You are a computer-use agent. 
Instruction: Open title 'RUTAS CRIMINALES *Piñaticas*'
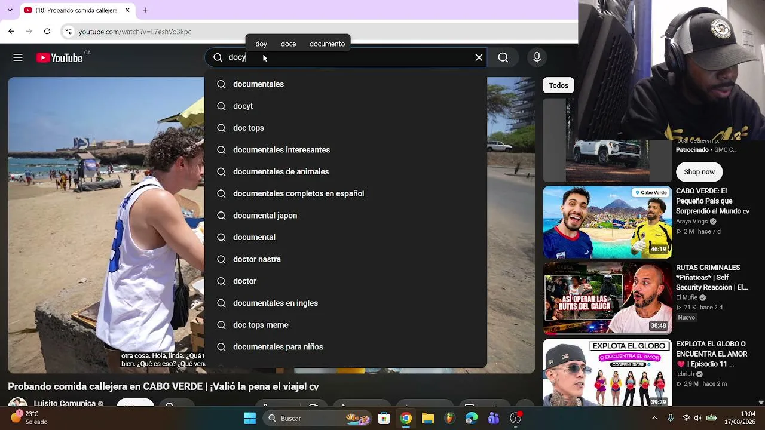point(712,278)
